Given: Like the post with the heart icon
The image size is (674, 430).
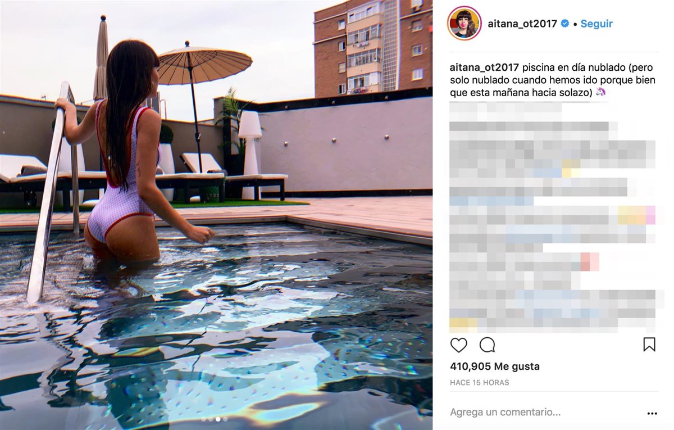Looking at the screenshot, I should click(x=459, y=345).
